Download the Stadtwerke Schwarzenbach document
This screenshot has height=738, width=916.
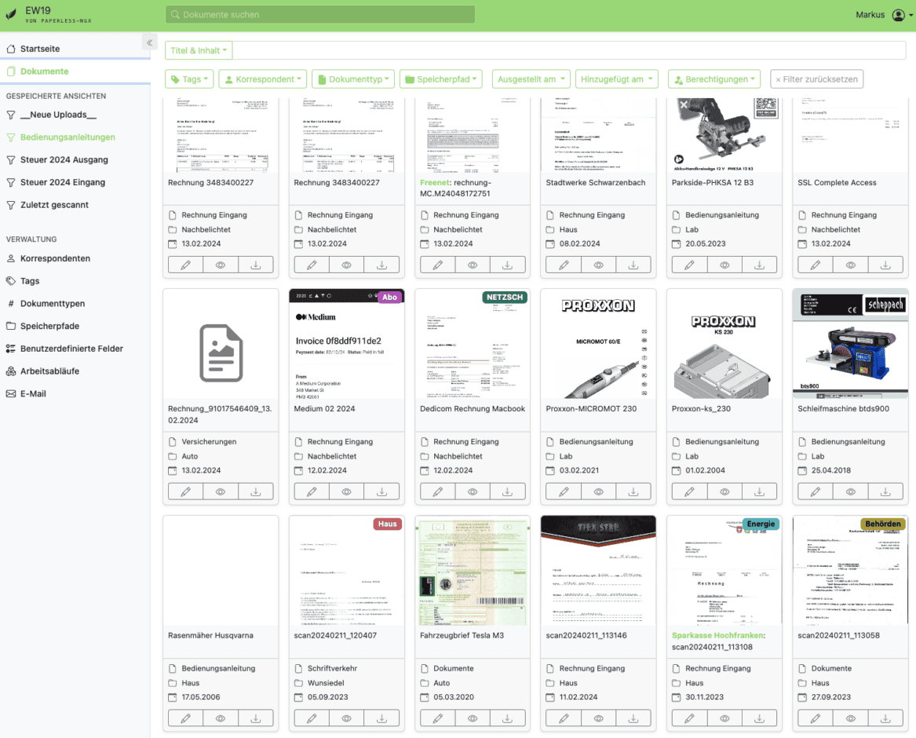(x=633, y=265)
